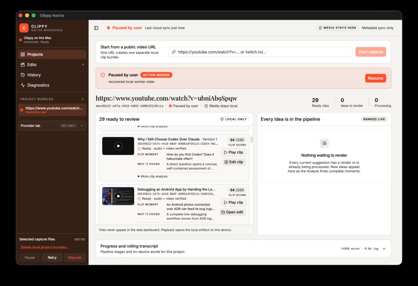The height and width of the screenshot is (286, 418).
Task: Open Edits in the sidebar
Action: 52,64
